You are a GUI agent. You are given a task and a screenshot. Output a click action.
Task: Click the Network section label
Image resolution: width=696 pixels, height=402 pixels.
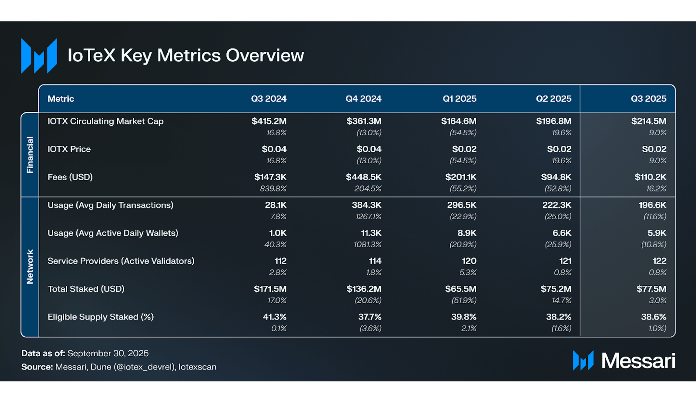coord(30,267)
